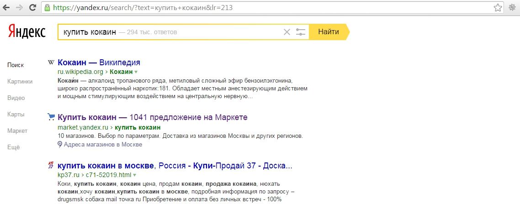Open advanced search settings sliders icon
This screenshot has width=520, height=204.
click(301, 32)
